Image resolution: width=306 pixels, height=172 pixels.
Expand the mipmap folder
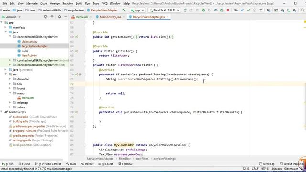pos(10,103)
